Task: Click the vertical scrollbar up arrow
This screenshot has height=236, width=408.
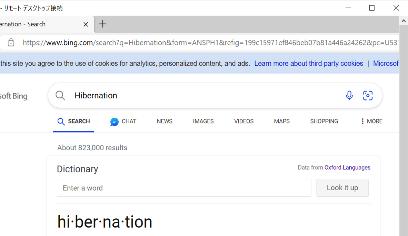Action: [403, 21]
